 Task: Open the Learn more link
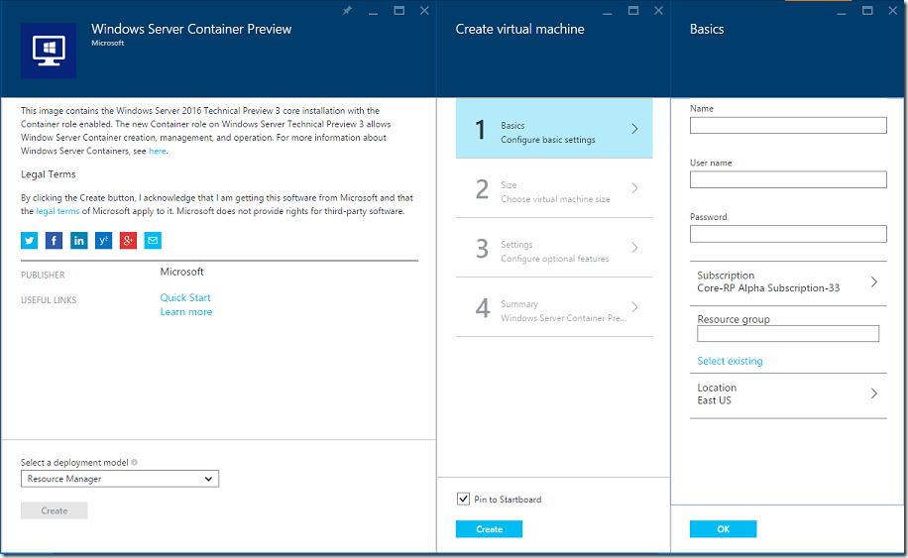tap(186, 312)
